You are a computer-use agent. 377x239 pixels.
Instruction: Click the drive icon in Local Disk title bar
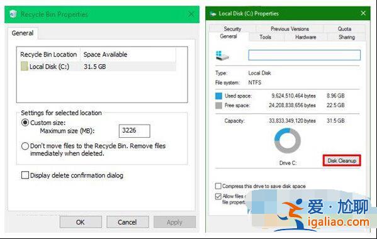click(213, 14)
